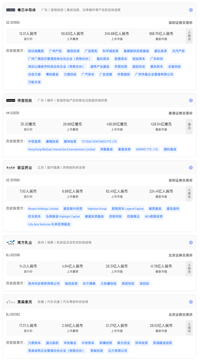The height and width of the screenshot is (362, 200).
Task: Click investor tag GAMNAT PTE. LTD.
Action: (147, 149)
